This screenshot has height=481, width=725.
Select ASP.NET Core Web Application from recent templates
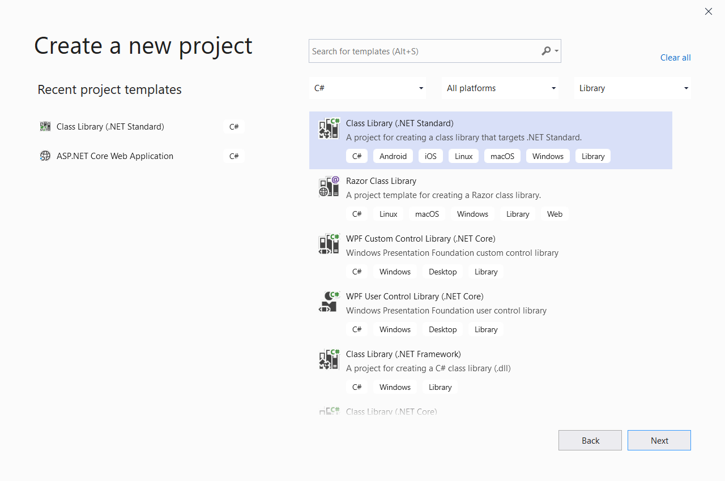tap(114, 156)
